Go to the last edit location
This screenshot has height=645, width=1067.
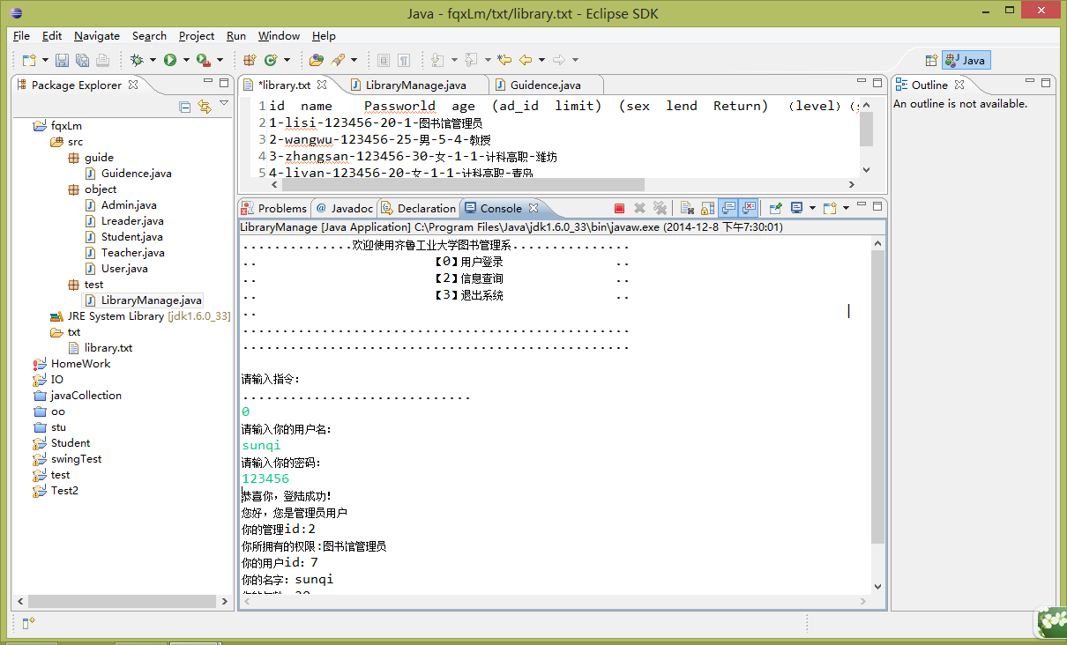click(x=504, y=60)
